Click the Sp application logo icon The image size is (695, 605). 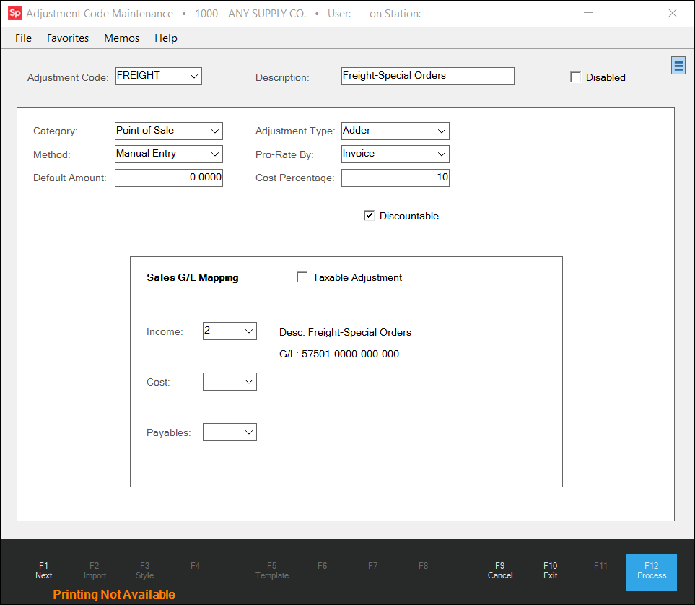(x=15, y=13)
